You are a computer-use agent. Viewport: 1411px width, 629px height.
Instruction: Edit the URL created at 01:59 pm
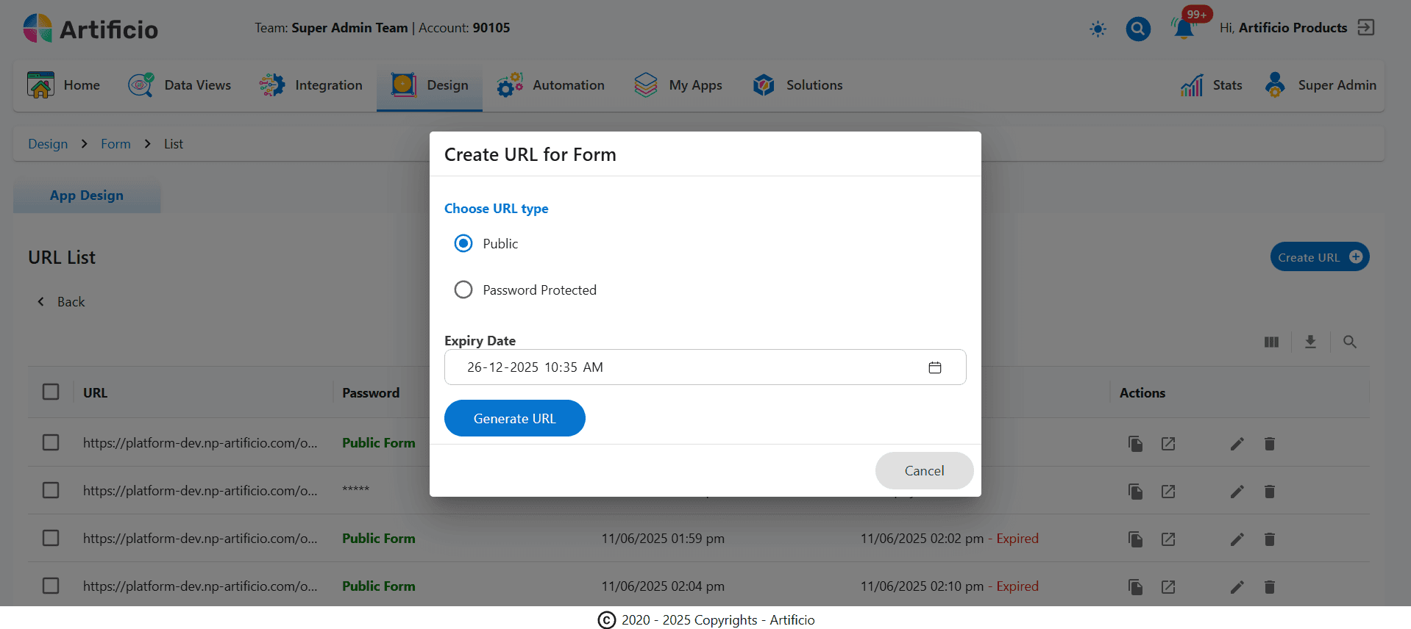[x=1237, y=539]
